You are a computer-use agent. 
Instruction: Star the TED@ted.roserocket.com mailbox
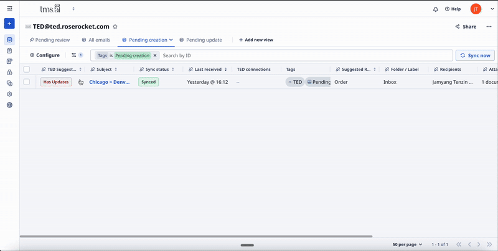[115, 27]
